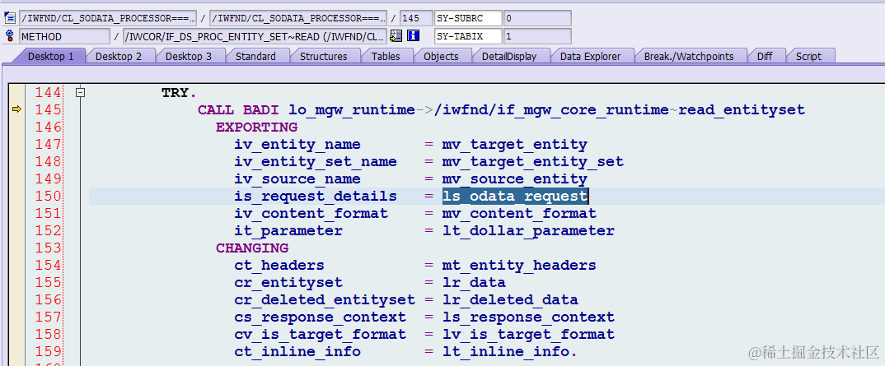Viewport: 885px width, 366px height.
Task: Click /iwfnd/if_mgw_core_runtime~read_entityset method name
Action: [x=619, y=110]
